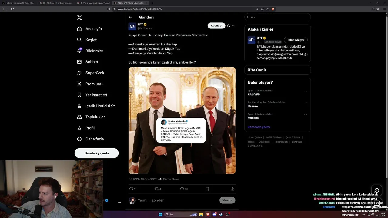Open İçerik Üreticisi Stüdyosu item

click(97, 106)
